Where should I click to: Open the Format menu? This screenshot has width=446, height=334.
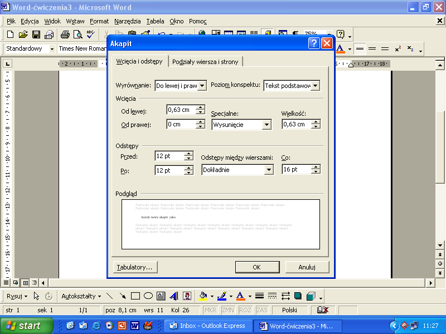(x=99, y=21)
